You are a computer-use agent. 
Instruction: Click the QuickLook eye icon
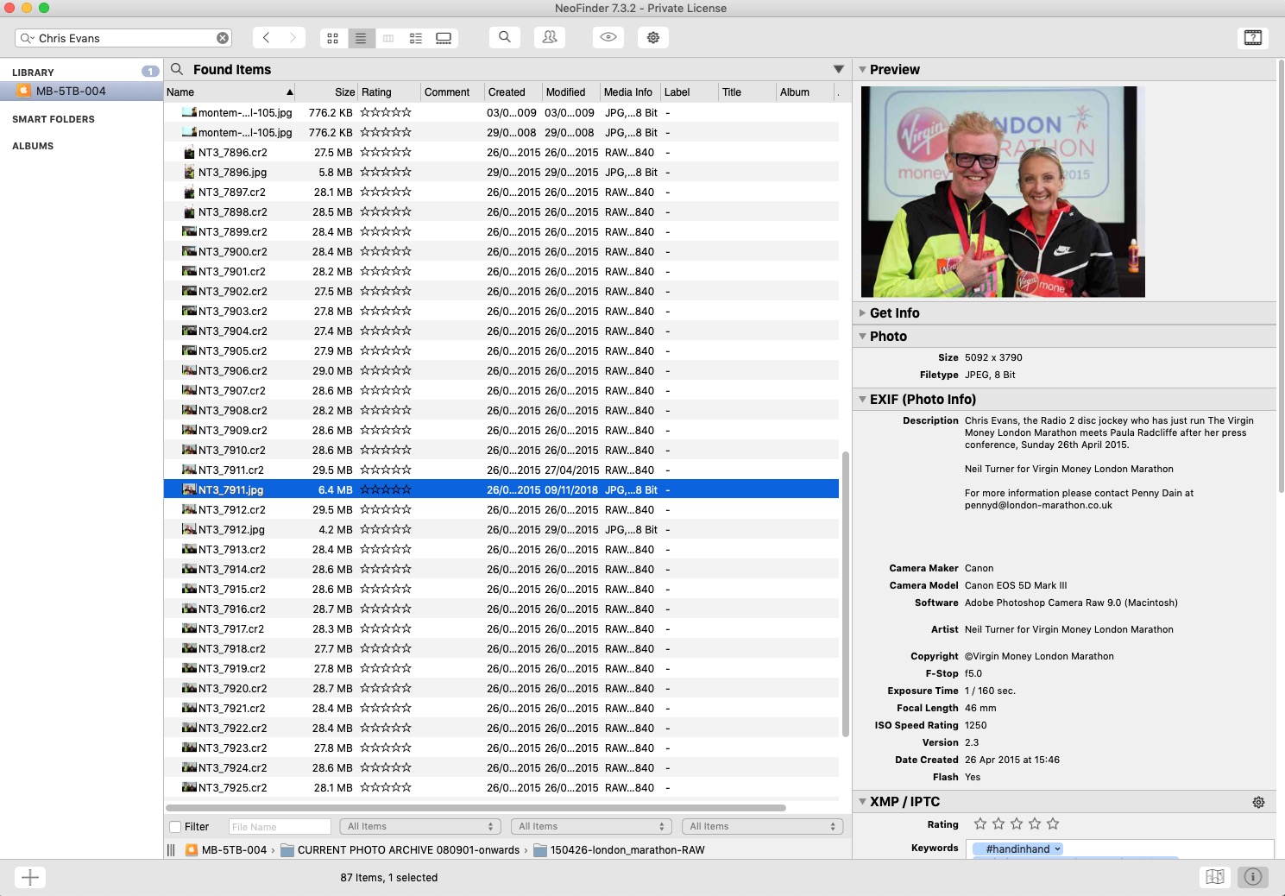(x=608, y=37)
